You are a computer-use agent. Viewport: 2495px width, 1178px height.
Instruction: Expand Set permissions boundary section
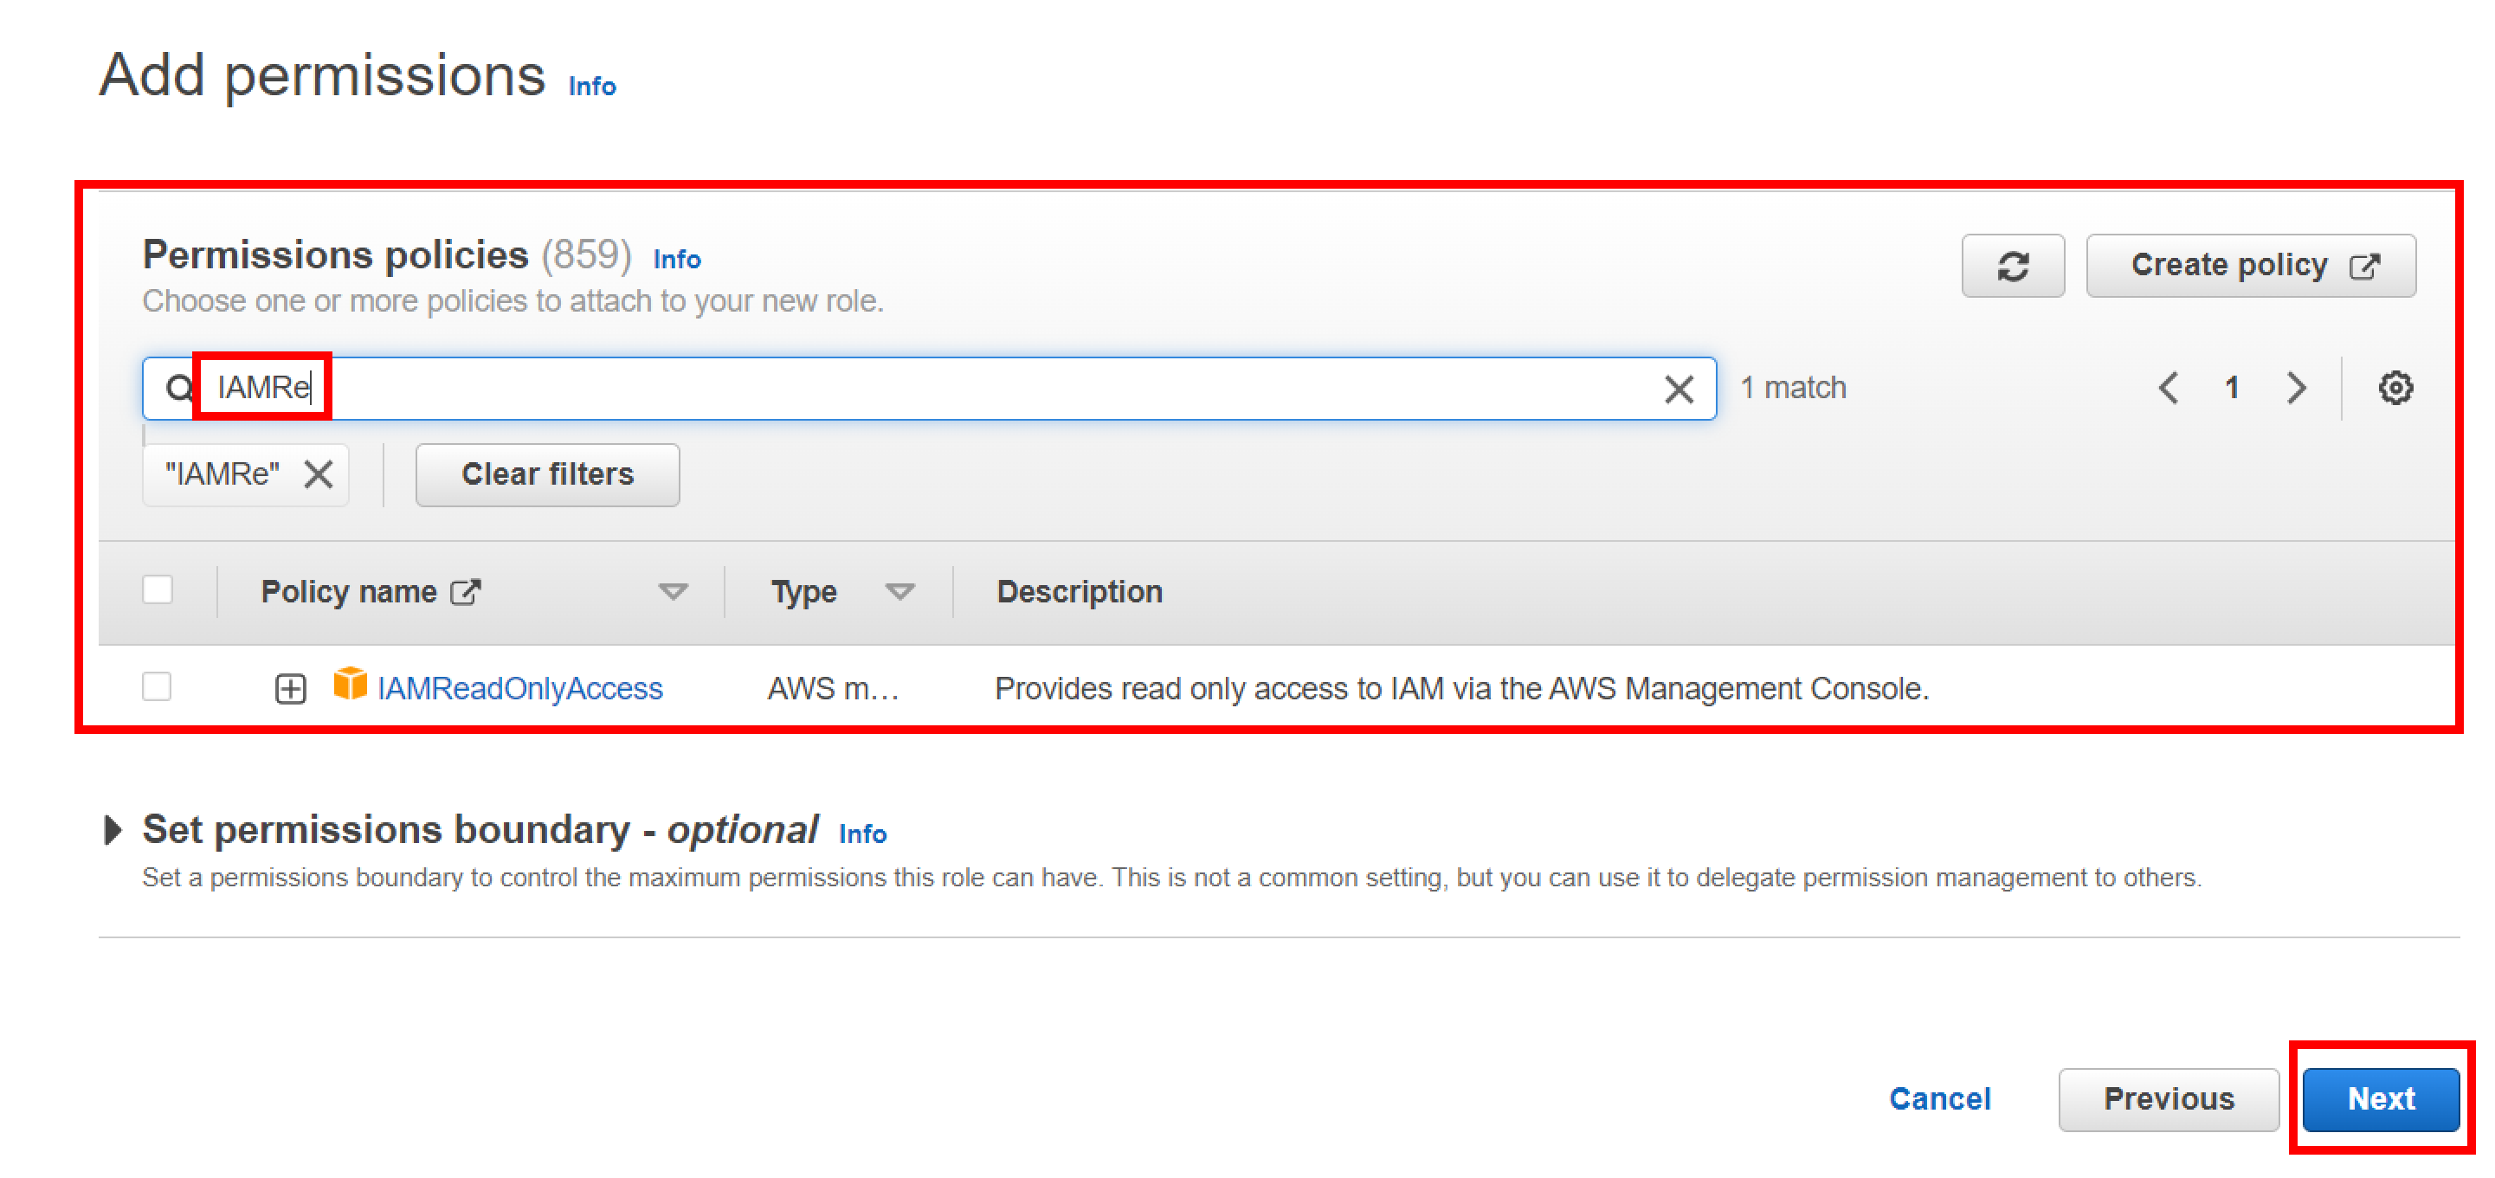pos(113,830)
